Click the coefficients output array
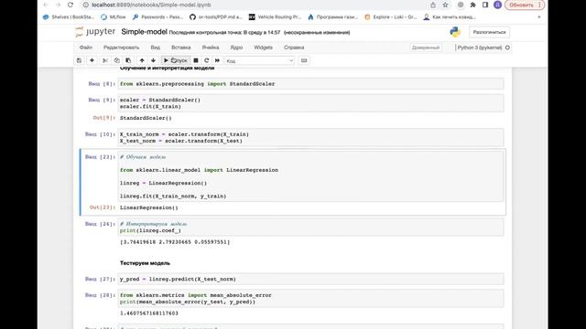This screenshot has height=329, width=586. 175,242
